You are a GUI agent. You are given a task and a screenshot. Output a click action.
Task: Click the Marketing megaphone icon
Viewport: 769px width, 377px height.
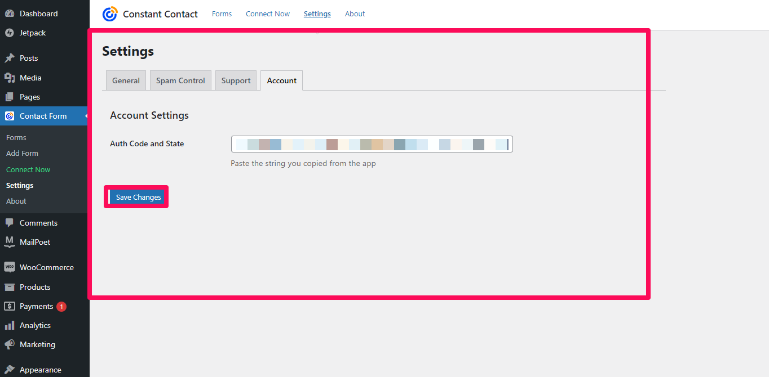click(x=10, y=344)
